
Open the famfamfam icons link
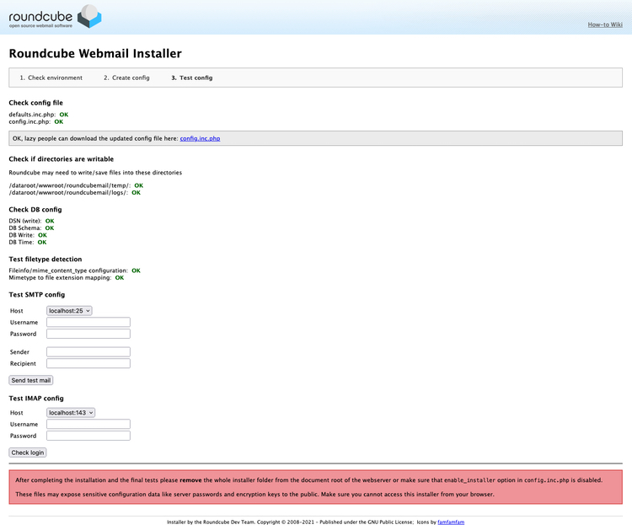[x=451, y=522]
